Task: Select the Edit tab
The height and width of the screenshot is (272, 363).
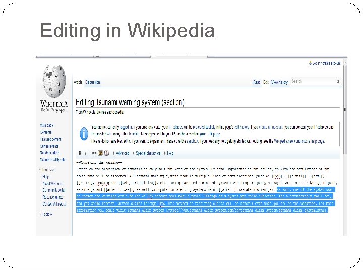Action: pyautogui.click(x=266, y=82)
